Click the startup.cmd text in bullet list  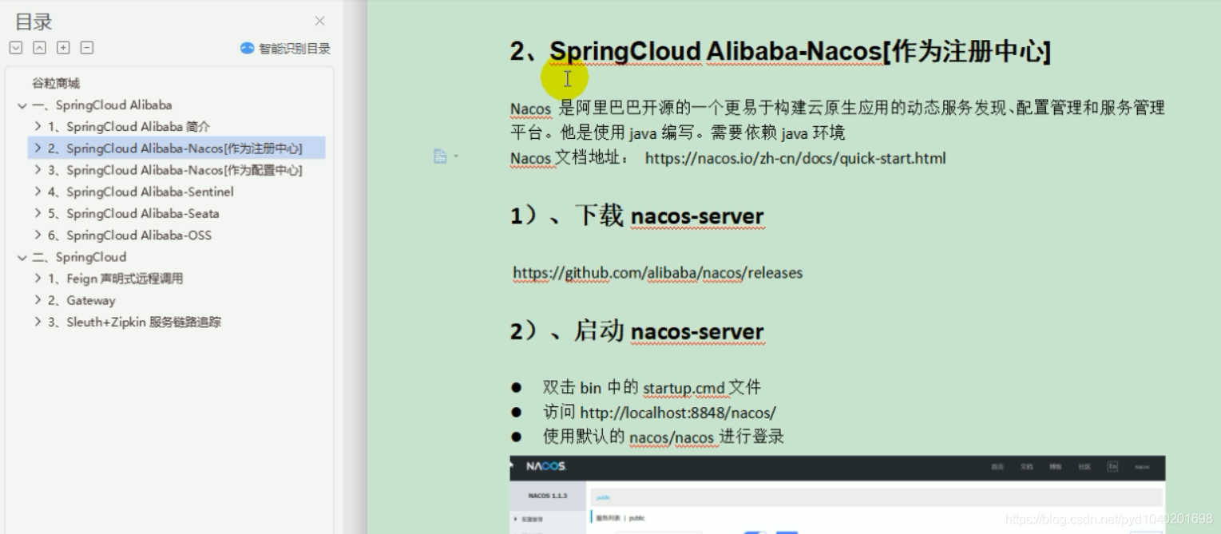pyautogui.click(x=684, y=388)
